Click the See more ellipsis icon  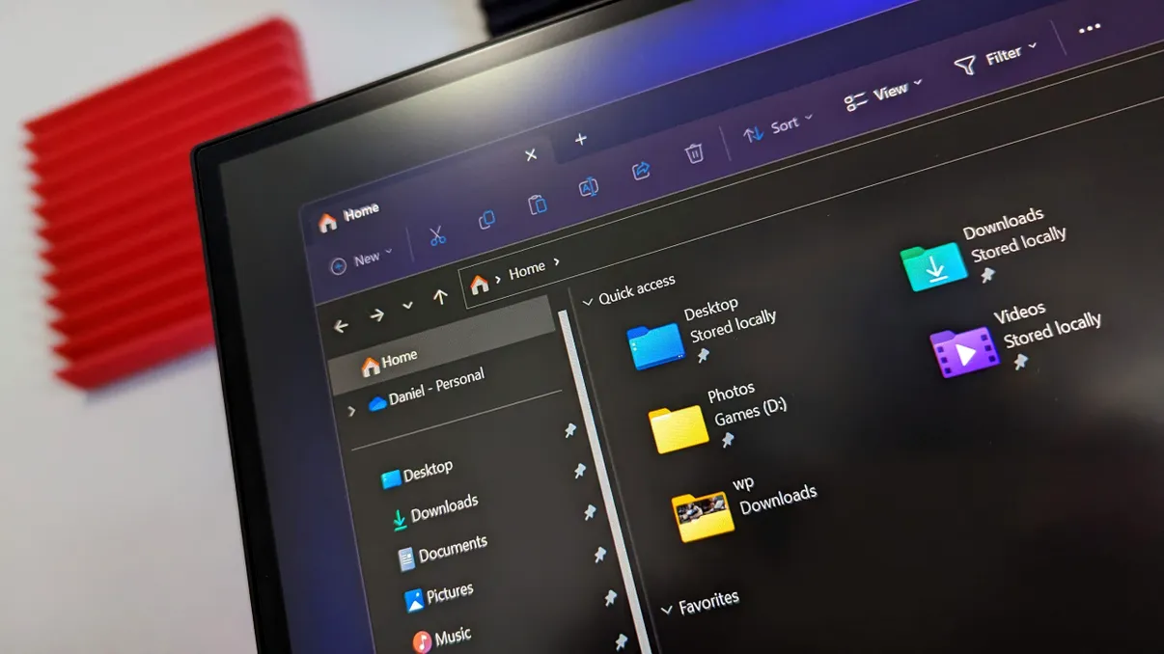pos(1090,27)
